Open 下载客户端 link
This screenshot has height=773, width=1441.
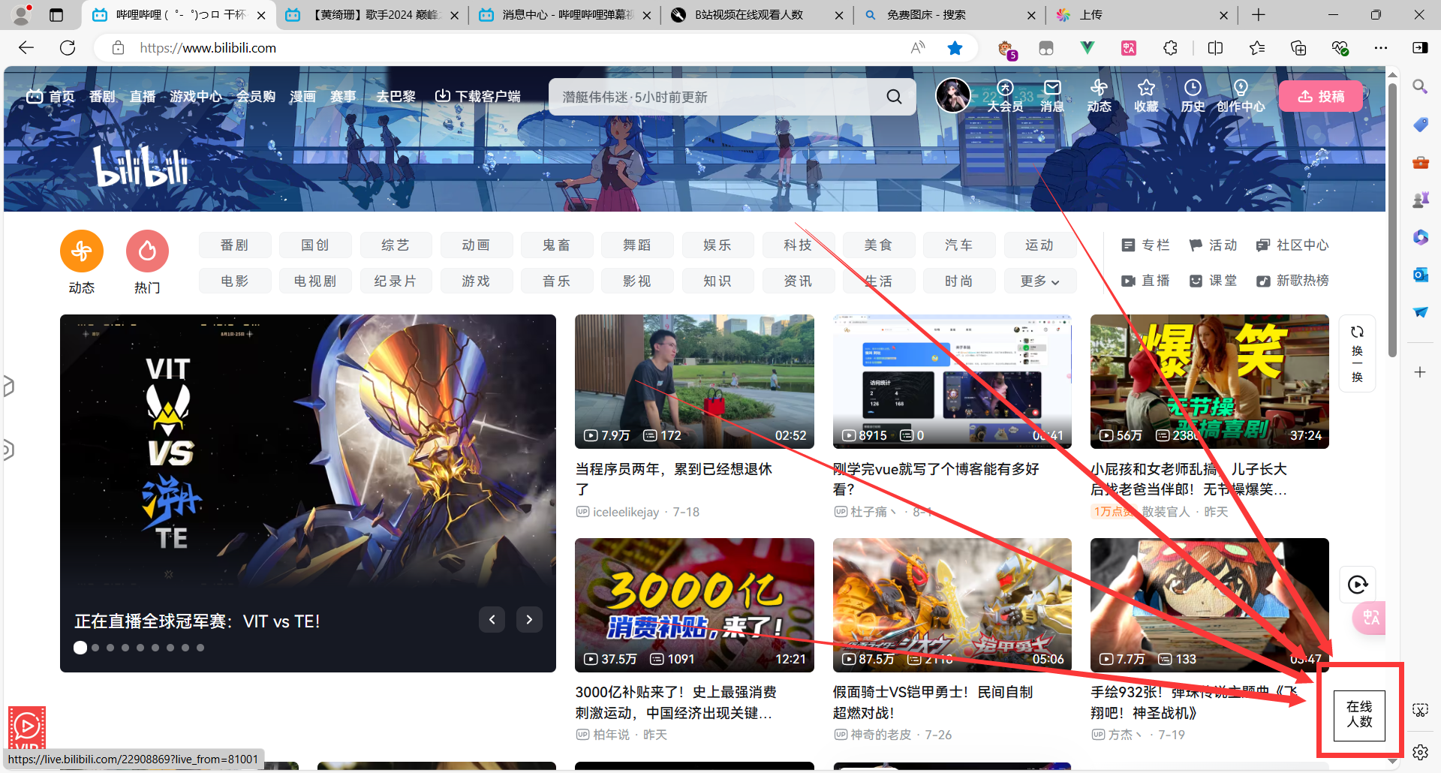tap(478, 96)
